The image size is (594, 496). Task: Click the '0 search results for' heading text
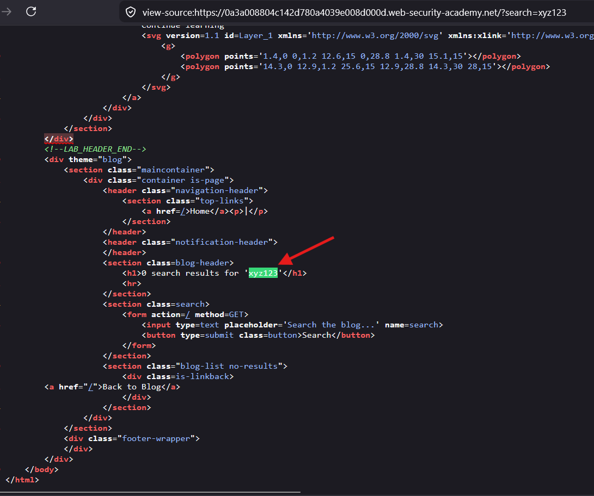click(x=190, y=273)
